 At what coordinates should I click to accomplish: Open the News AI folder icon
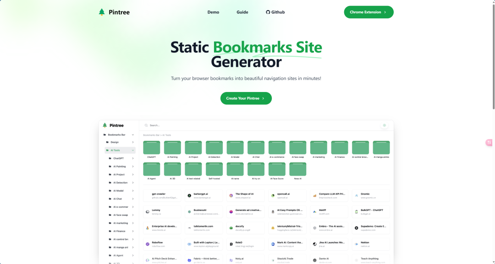pyautogui.click(x=298, y=169)
